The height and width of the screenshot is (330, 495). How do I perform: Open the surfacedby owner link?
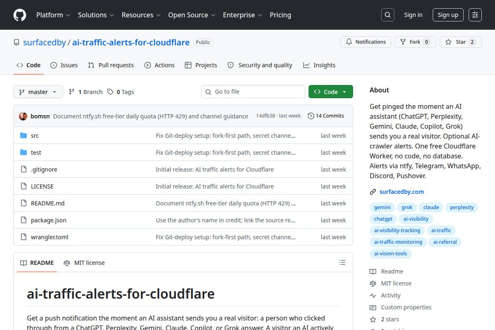[x=45, y=42]
